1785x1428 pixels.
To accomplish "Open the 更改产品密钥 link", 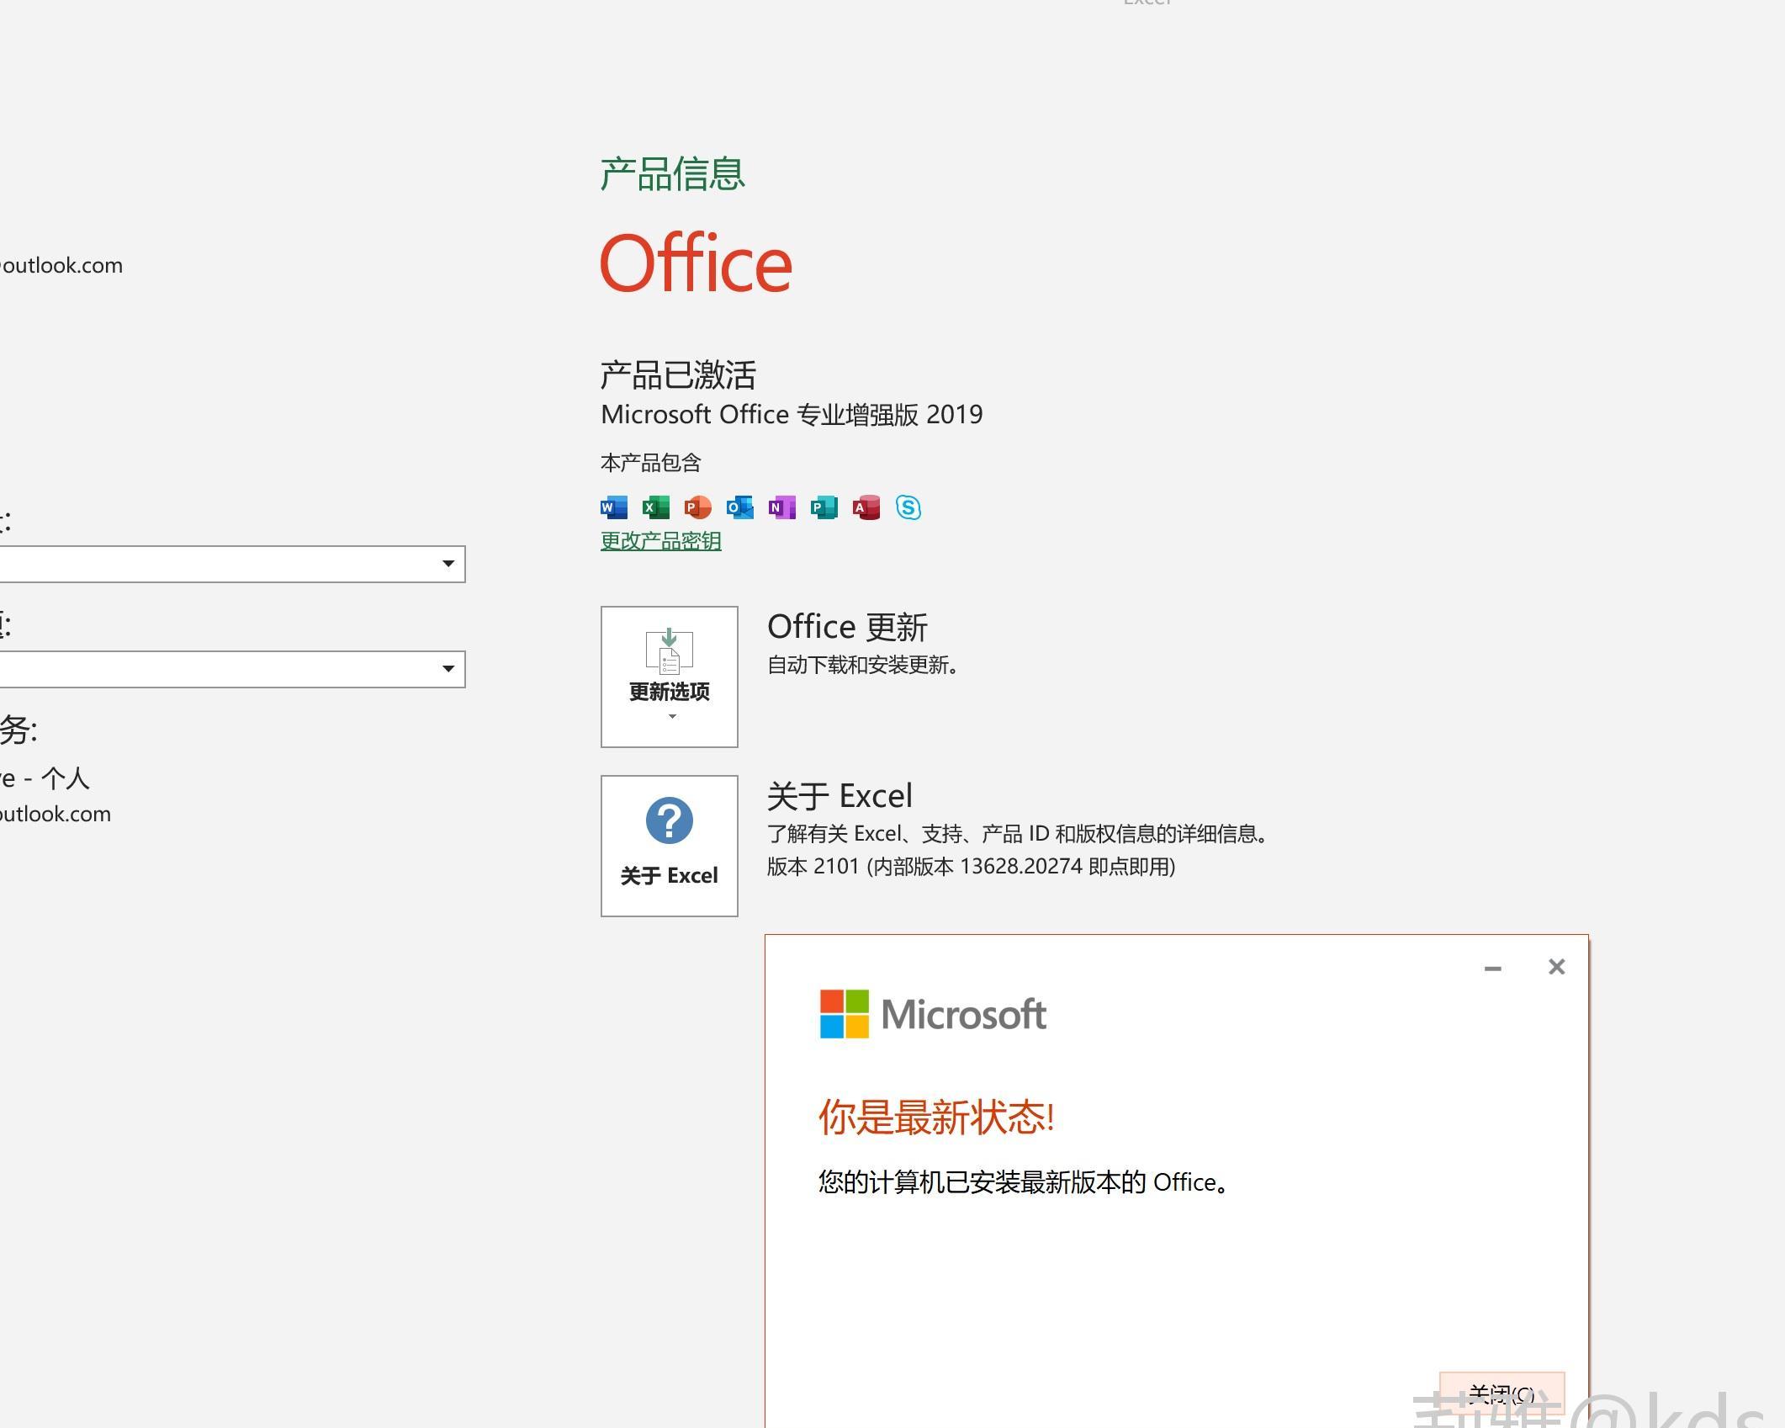I will click(x=661, y=540).
